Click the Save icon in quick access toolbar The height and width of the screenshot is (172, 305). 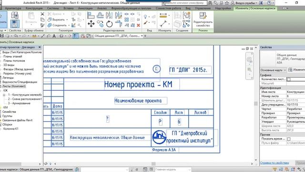click(2, 36)
